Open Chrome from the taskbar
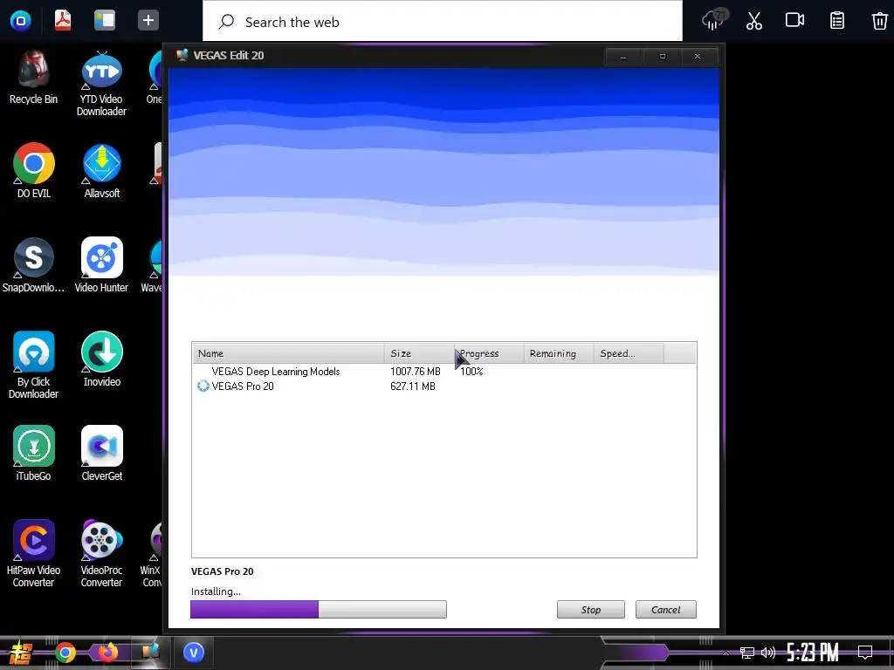The width and height of the screenshot is (894, 670). [65, 653]
